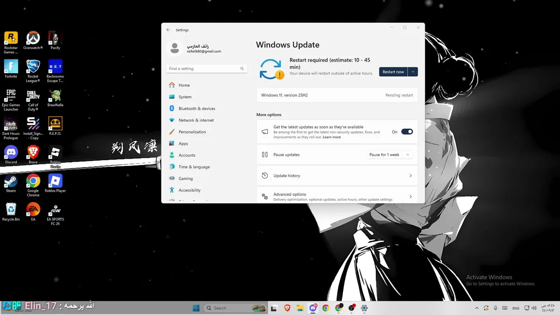Click the microphone tray icon

tap(495, 308)
